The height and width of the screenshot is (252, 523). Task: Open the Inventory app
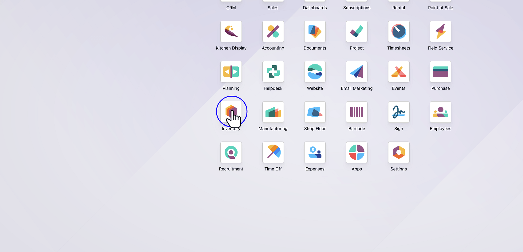(231, 112)
